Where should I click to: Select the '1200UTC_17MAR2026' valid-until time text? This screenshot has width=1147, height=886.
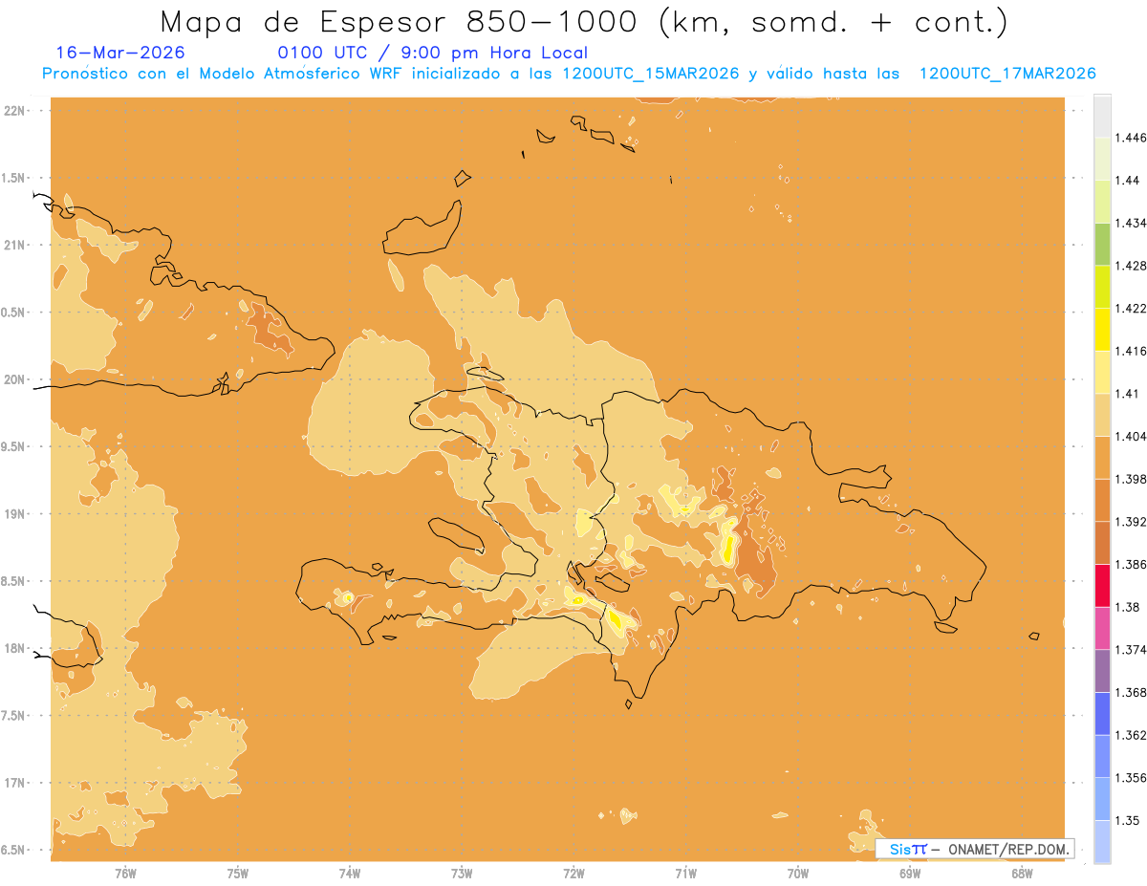coord(1006,73)
